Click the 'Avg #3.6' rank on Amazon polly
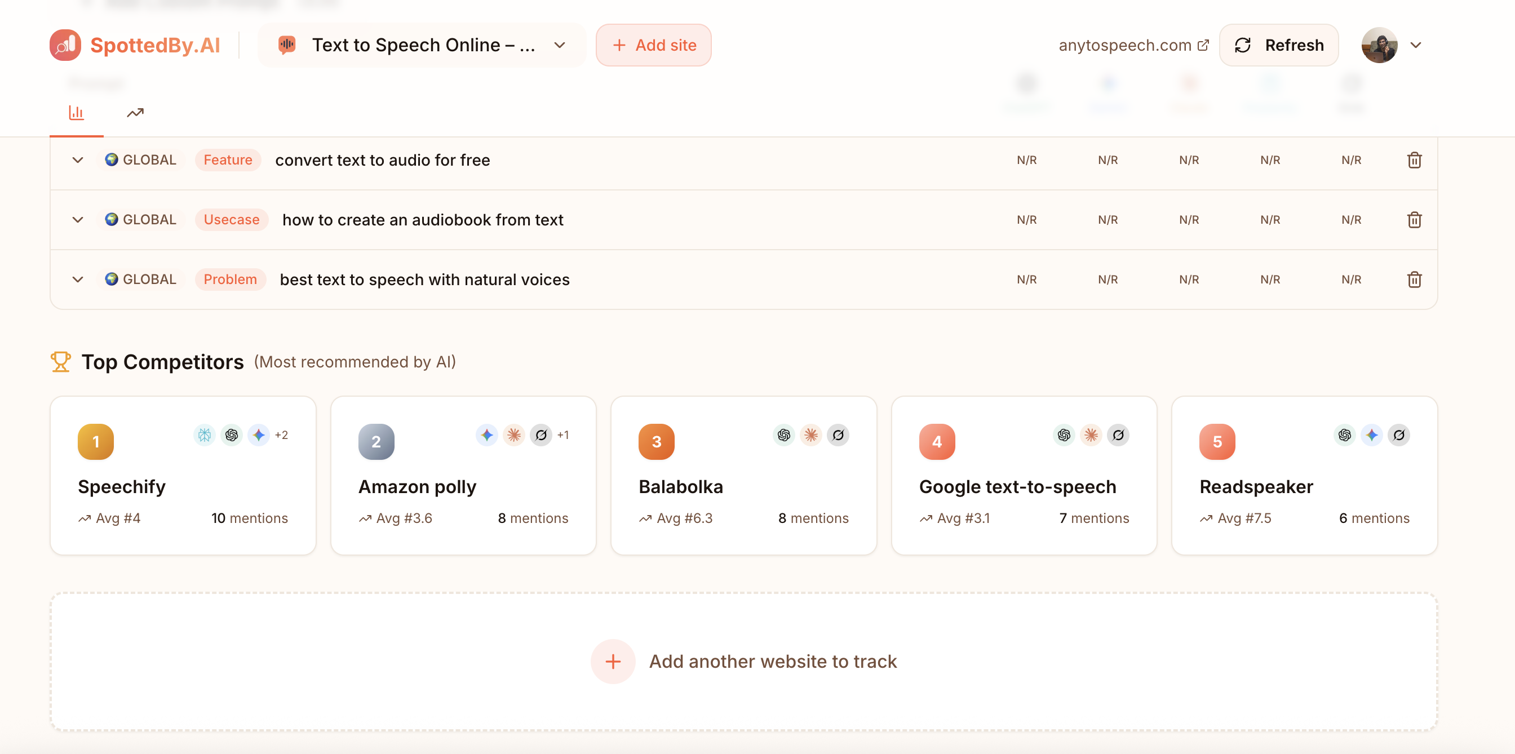 396,518
